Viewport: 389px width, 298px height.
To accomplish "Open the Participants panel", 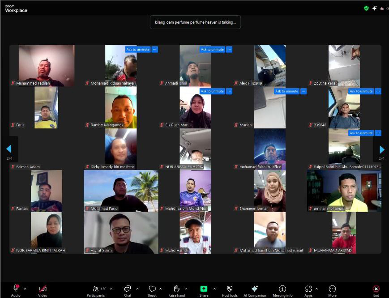I will 95,289.
